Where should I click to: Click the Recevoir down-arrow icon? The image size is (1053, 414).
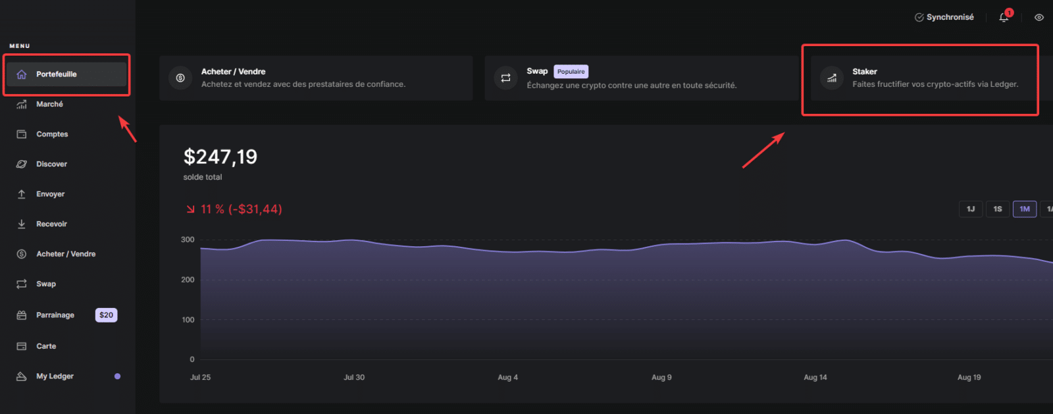pos(22,224)
